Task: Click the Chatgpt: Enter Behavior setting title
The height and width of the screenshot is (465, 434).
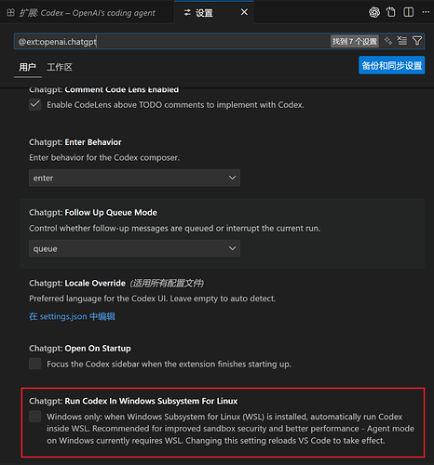Action: click(x=75, y=142)
